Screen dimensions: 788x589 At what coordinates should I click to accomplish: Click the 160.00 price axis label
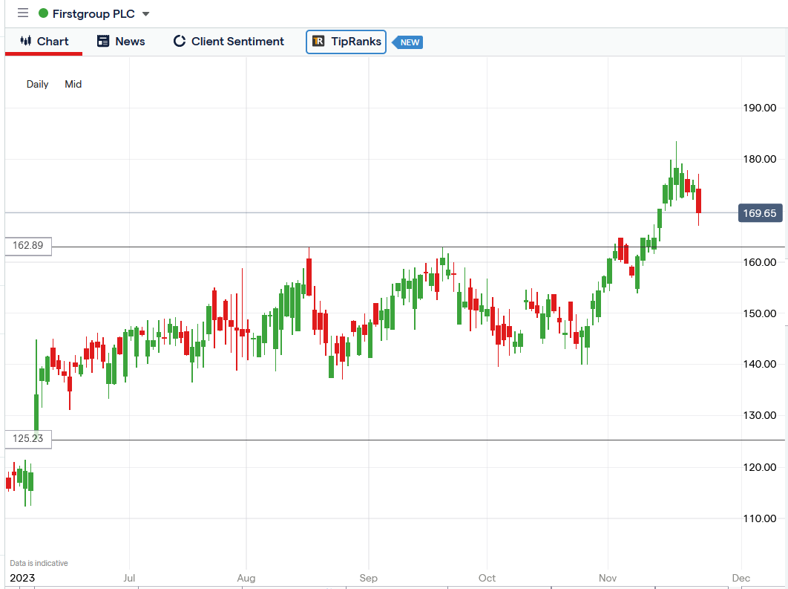[759, 262]
